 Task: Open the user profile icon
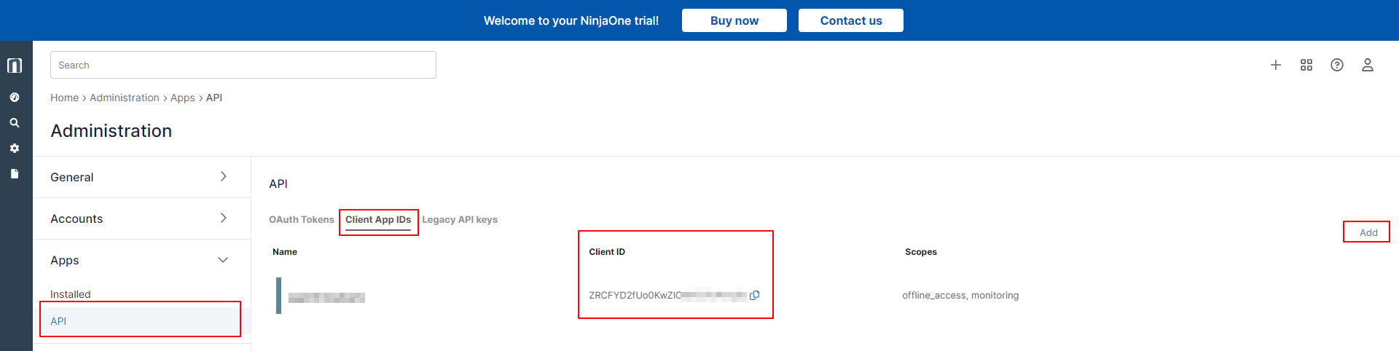(1368, 65)
